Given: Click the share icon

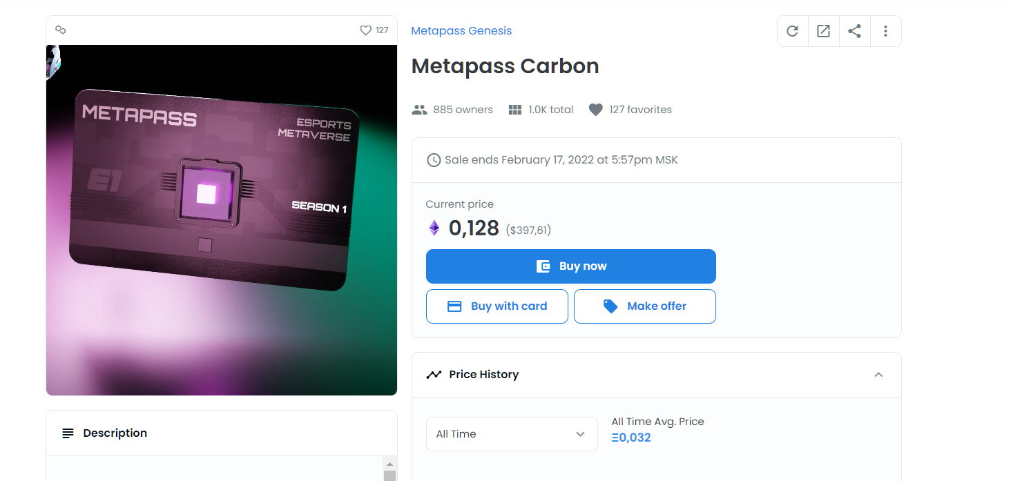Looking at the screenshot, I should pos(854,31).
